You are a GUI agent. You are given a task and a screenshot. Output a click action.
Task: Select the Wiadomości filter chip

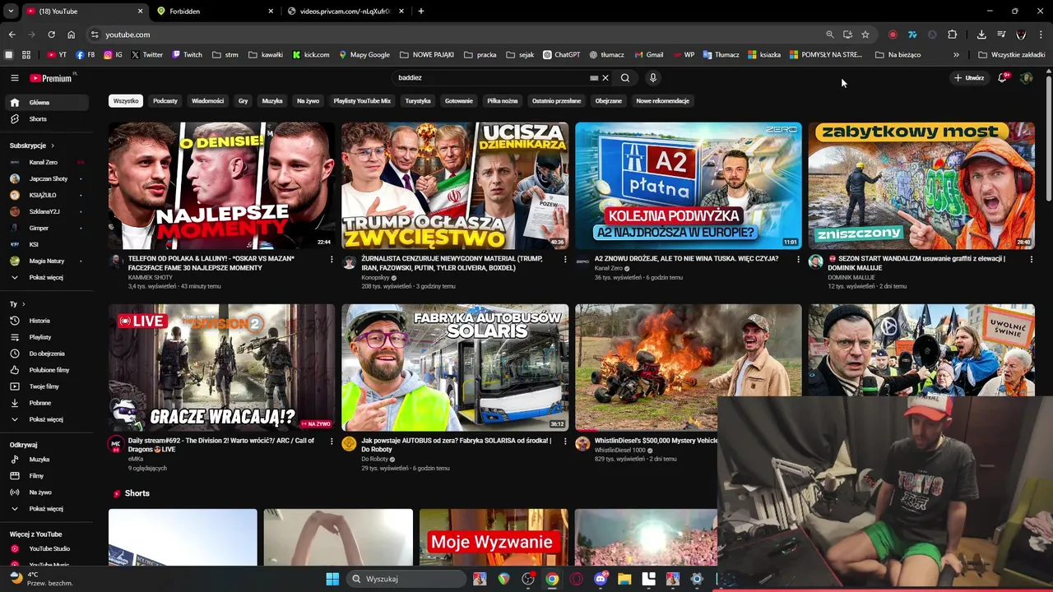(x=207, y=100)
